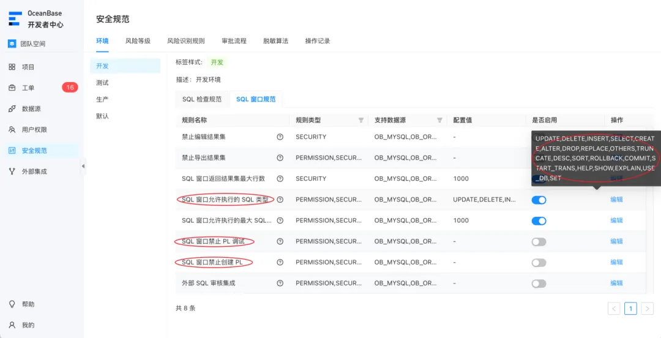Select the 开发 environment
This screenshot has width=661, height=338.
[x=125, y=66]
